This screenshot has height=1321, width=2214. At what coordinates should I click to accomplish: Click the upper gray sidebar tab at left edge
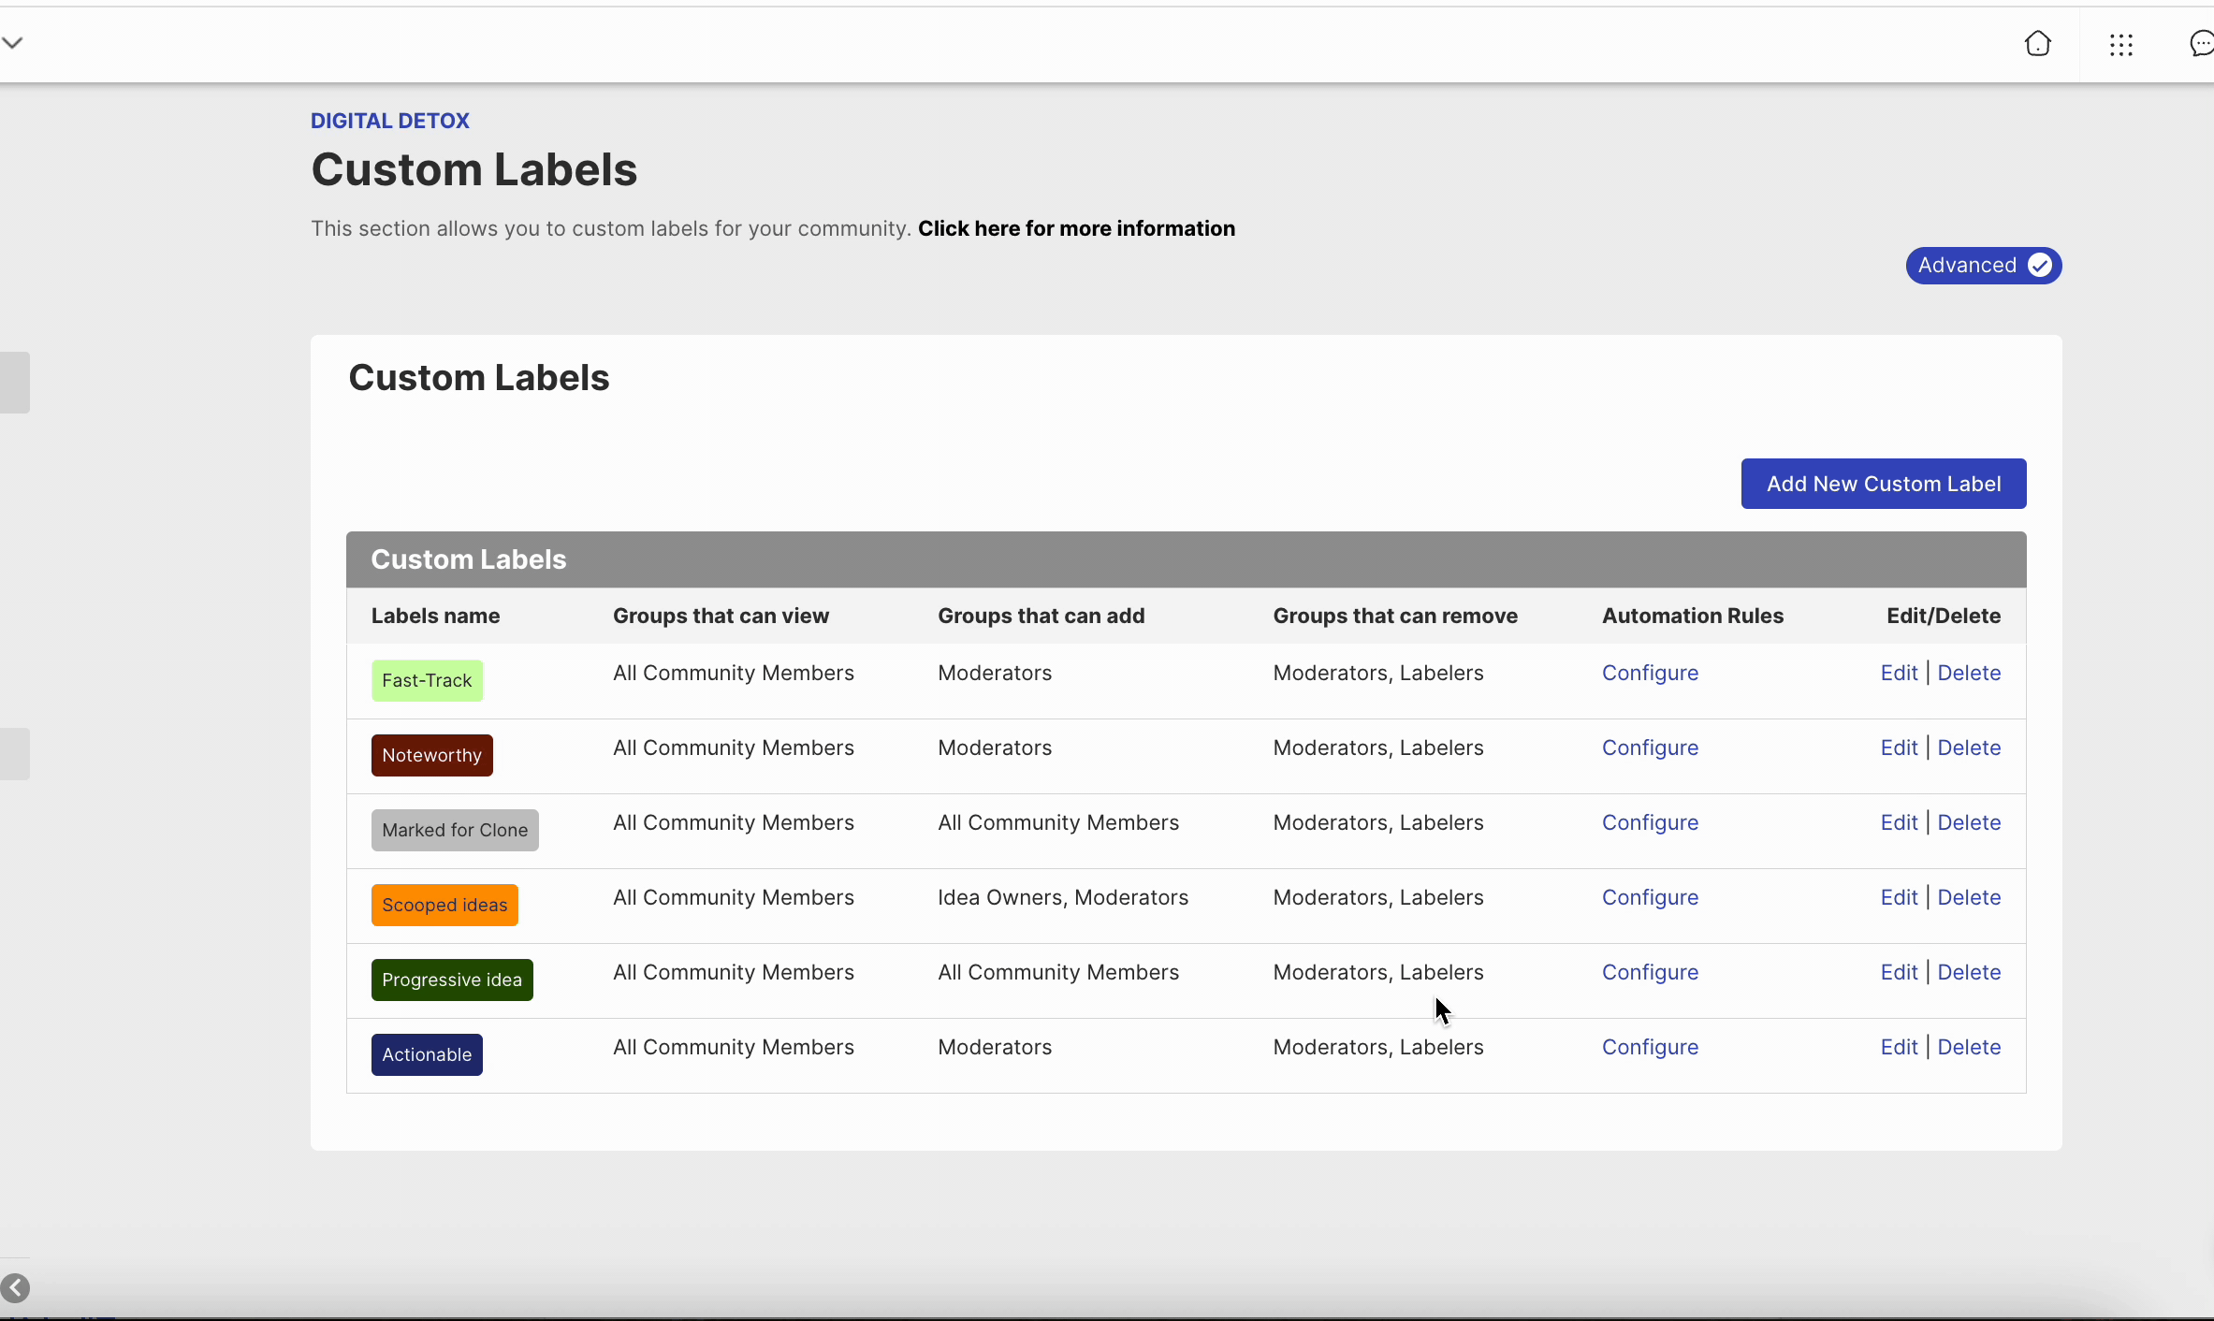point(15,383)
